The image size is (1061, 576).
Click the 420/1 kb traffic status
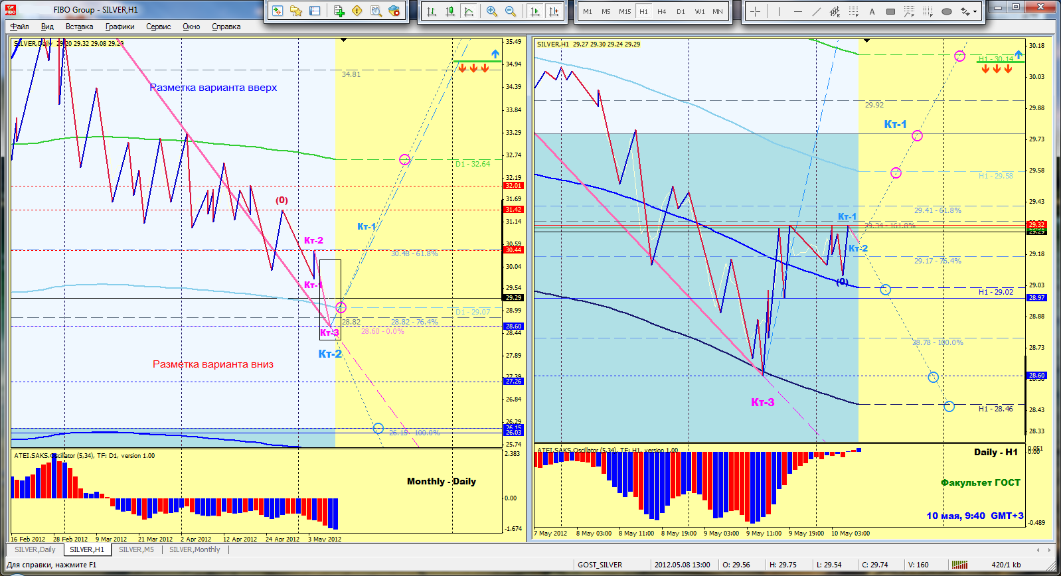tap(1007, 565)
